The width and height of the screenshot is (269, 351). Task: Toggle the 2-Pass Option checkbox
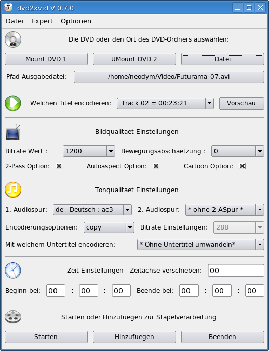59,166
